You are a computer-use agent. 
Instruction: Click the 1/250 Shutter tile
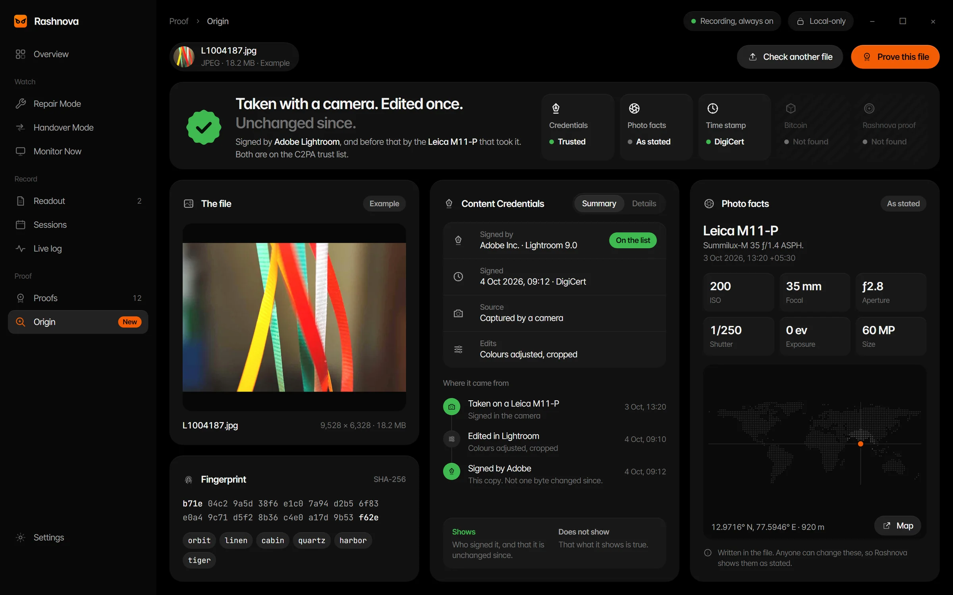(739, 336)
